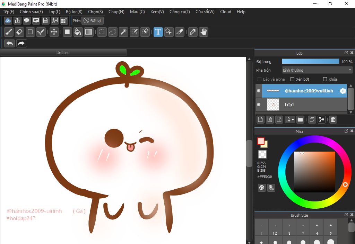Open the Lớp(L) menu

[x=54, y=12]
